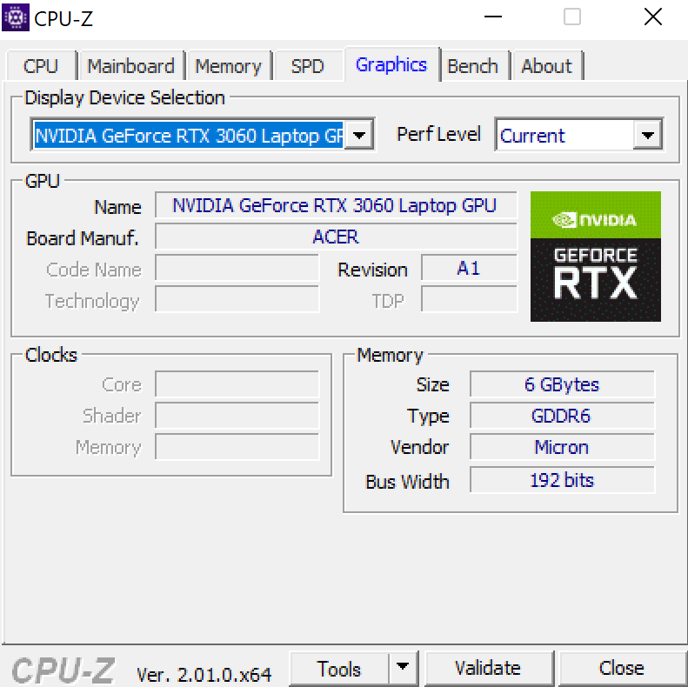Click the GPU Name field

click(335, 206)
